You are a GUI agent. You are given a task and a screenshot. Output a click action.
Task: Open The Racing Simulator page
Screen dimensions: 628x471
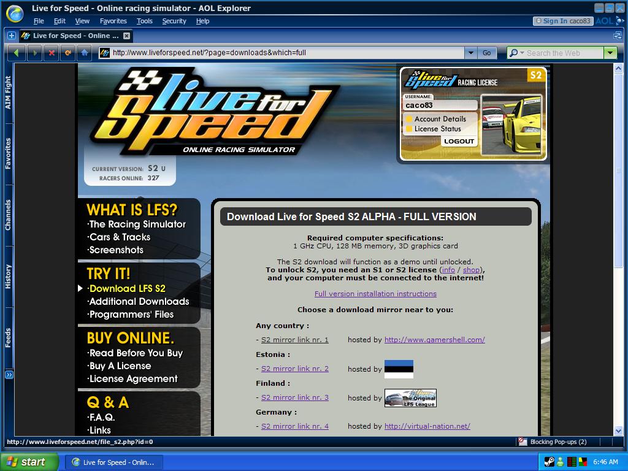pyautogui.click(x=137, y=224)
